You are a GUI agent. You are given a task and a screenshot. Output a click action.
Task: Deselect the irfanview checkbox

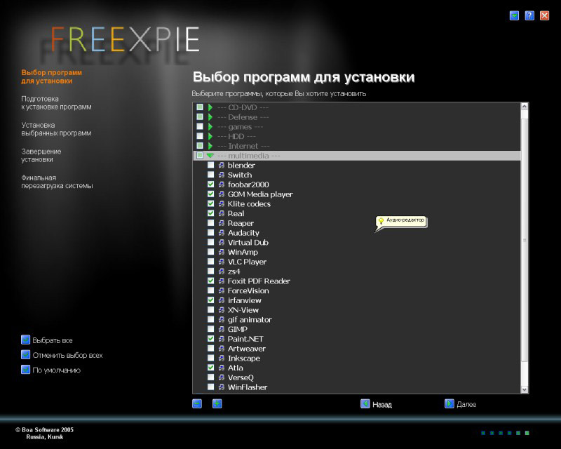[x=211, y=300]
